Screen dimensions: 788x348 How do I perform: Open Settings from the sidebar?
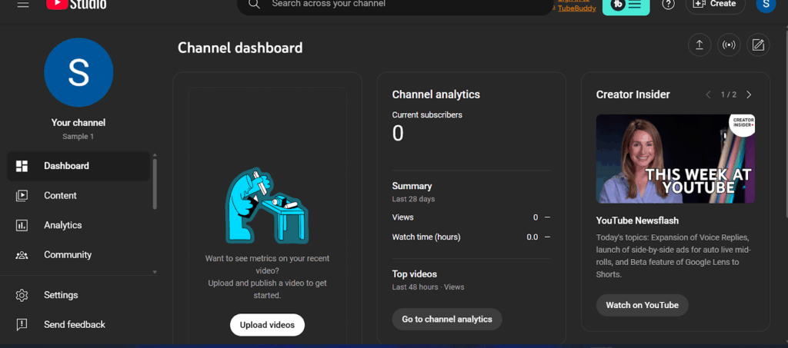(61, 295)
